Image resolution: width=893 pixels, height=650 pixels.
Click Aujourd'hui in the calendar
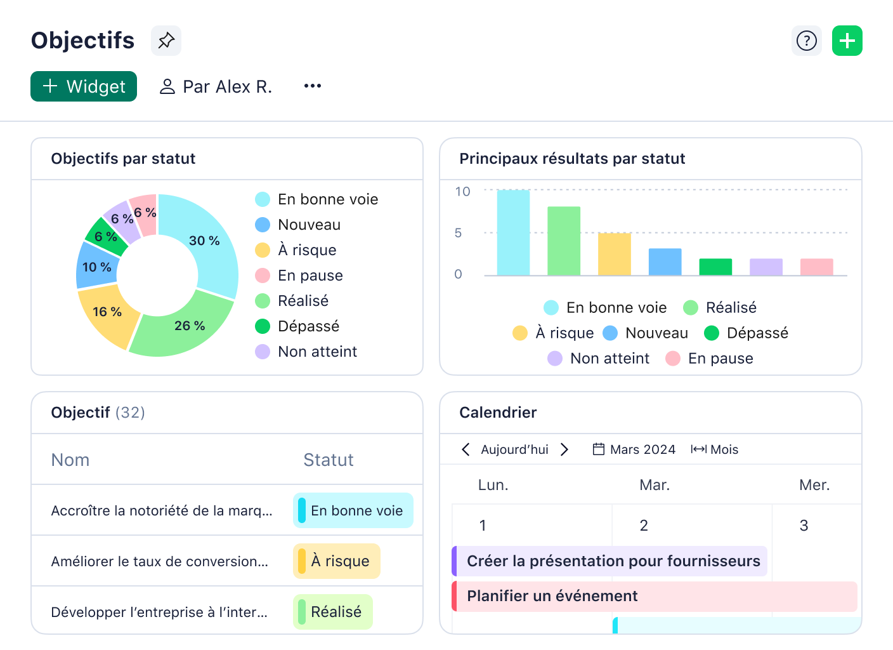[514, 449]
